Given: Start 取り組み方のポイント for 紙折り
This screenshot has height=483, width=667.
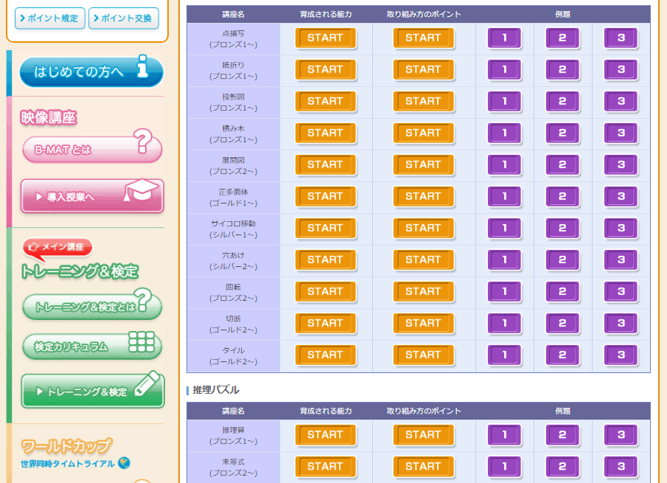Looking at the screenshot, I should (423, 70).
